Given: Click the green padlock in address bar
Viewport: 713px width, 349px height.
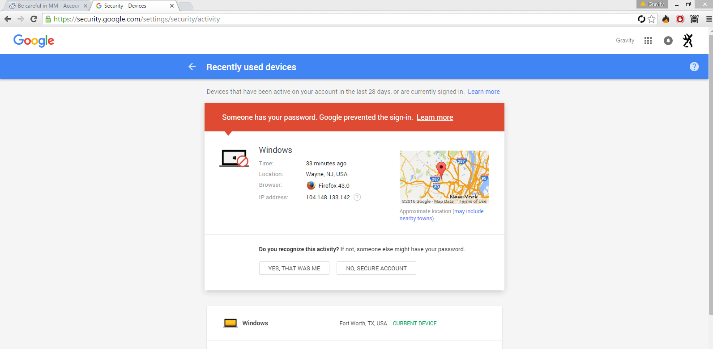Looking at the screenshot, I should 48,19.
